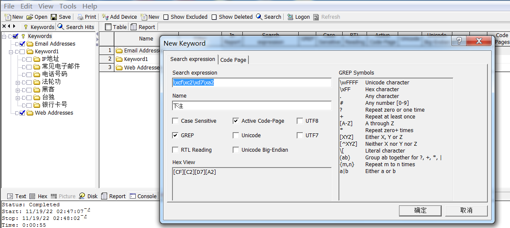Confirm with the 确定 button

tap(420, 211)
